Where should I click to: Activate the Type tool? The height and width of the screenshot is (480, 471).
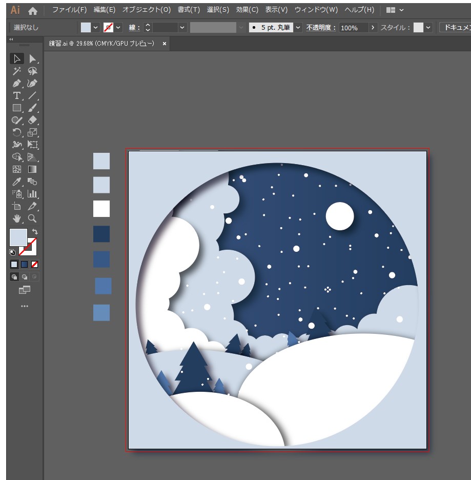click(x=17, y=95)
